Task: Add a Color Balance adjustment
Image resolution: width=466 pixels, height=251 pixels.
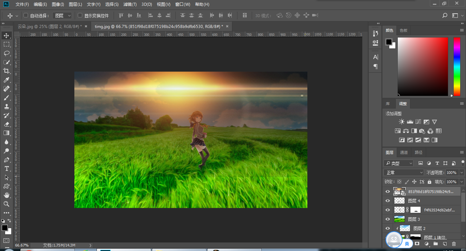Action: coord(406,131)
